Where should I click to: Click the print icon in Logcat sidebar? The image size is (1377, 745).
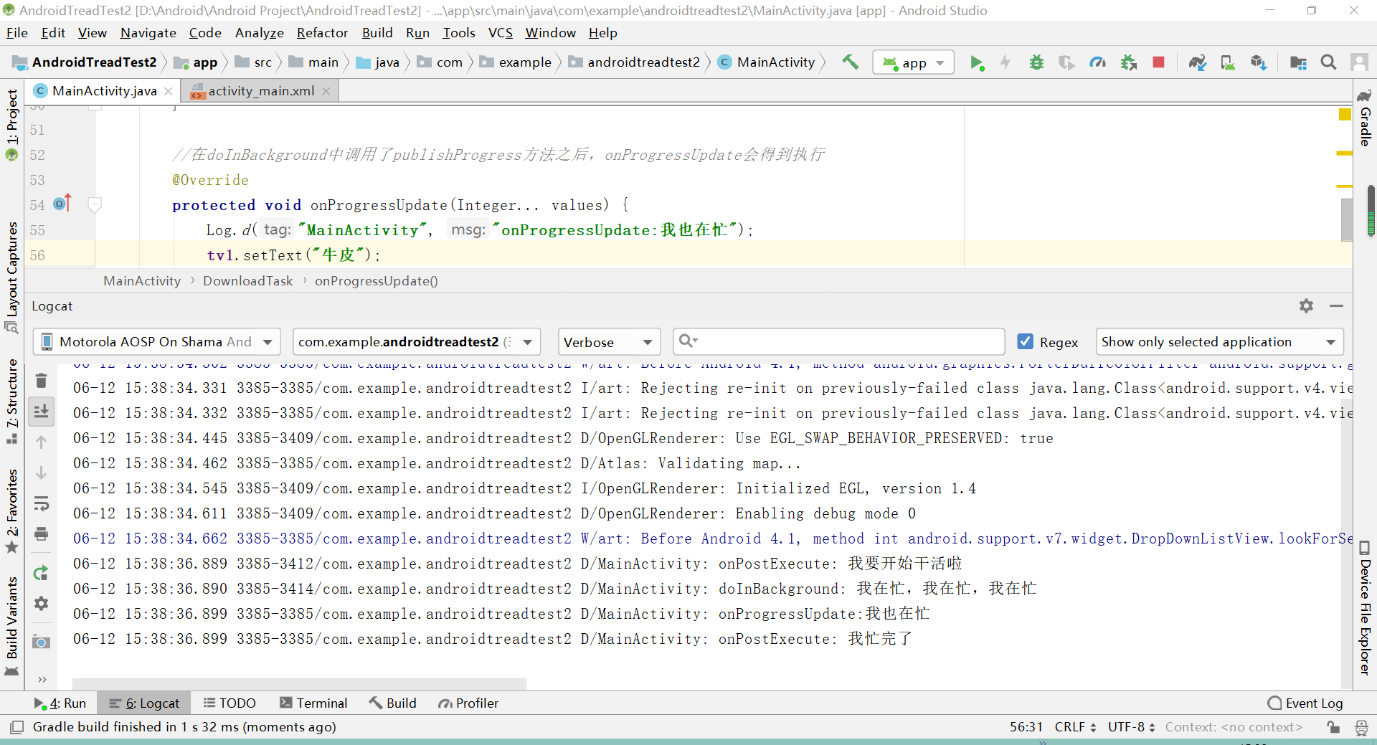(42, 534)
